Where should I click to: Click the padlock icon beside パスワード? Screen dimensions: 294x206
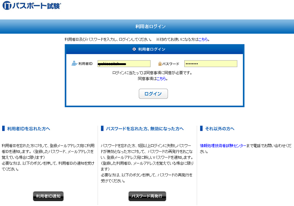[x=160, y=64]
